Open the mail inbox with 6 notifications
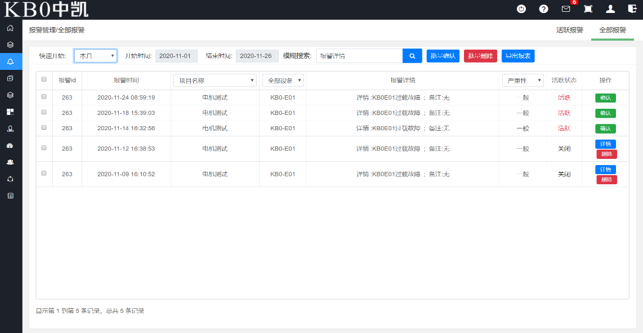This screenshot has width=643, height=333. (x=566, y=9)
